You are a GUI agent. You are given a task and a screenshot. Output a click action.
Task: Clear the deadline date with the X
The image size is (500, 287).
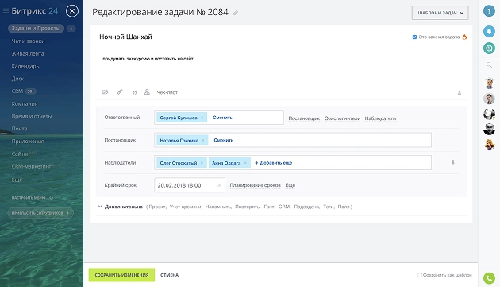[x=219, y=185]
